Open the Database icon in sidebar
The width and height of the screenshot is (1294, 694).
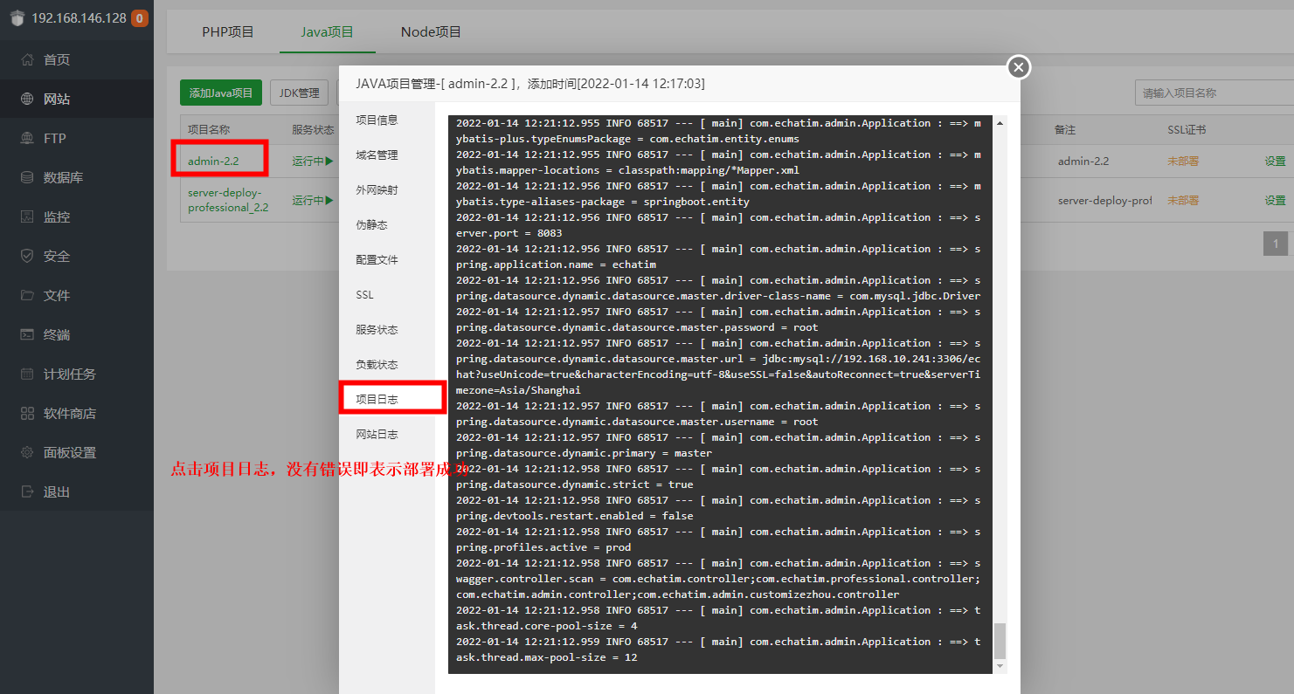tap(27, 178)
